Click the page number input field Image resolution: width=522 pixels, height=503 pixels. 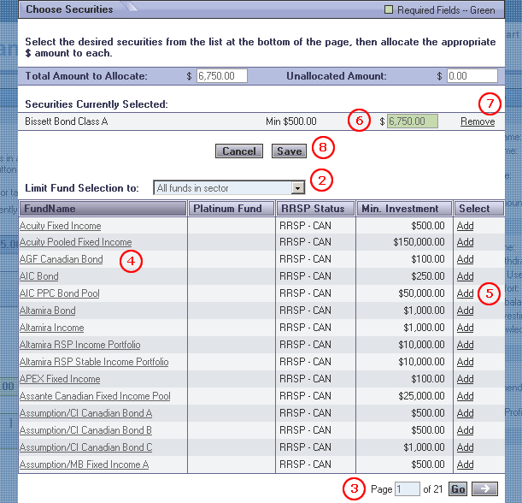[407, 489]
